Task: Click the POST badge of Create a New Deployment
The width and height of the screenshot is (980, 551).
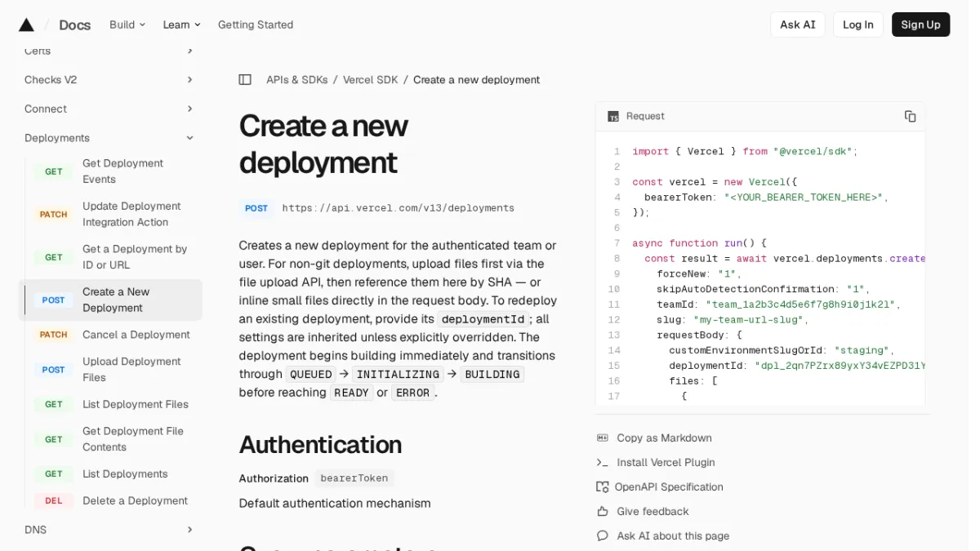Action: click(x=54, y=300)
